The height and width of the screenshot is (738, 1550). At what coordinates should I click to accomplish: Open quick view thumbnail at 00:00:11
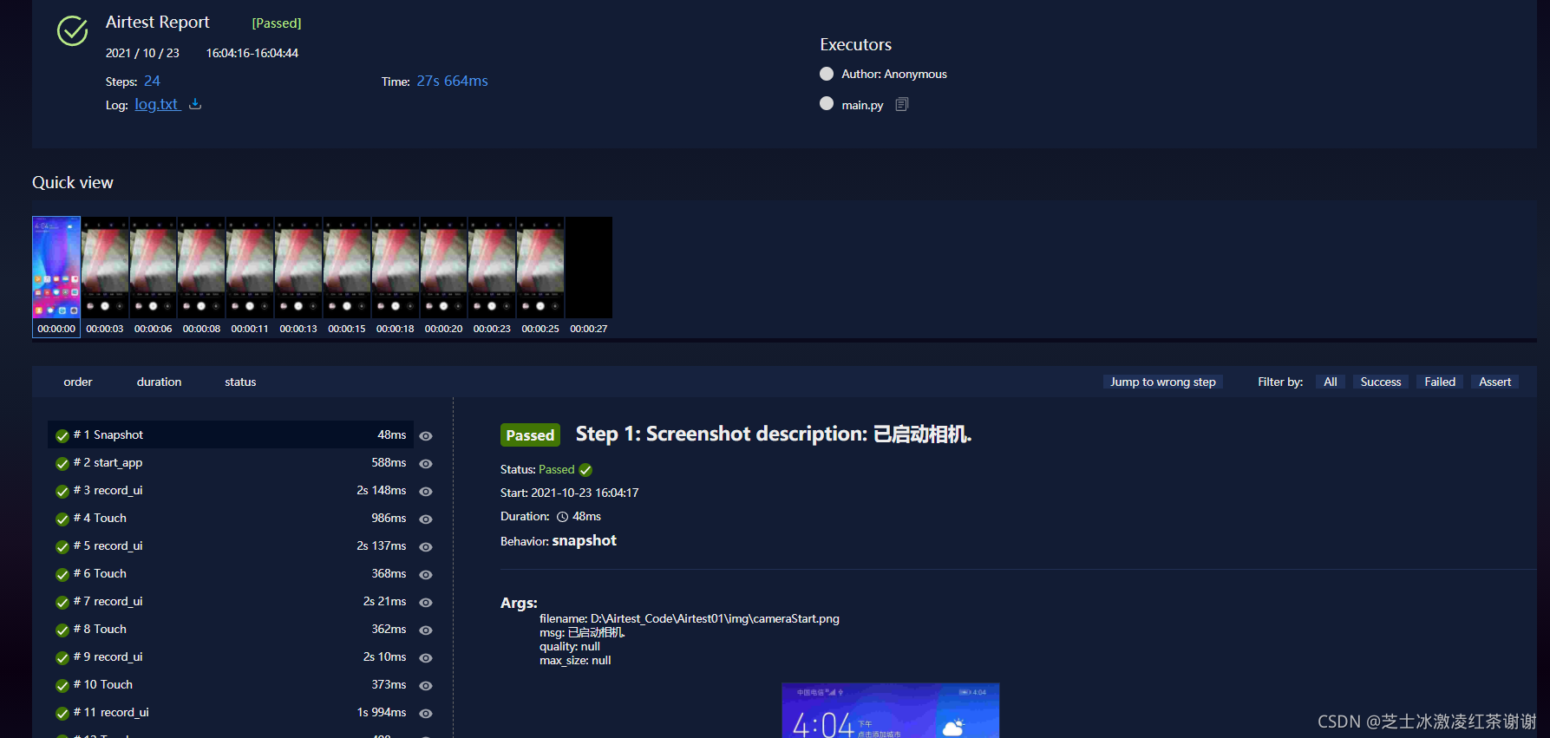click(250, 267)
